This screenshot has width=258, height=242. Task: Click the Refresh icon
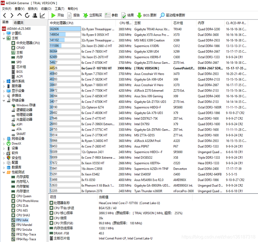point(27,15)
